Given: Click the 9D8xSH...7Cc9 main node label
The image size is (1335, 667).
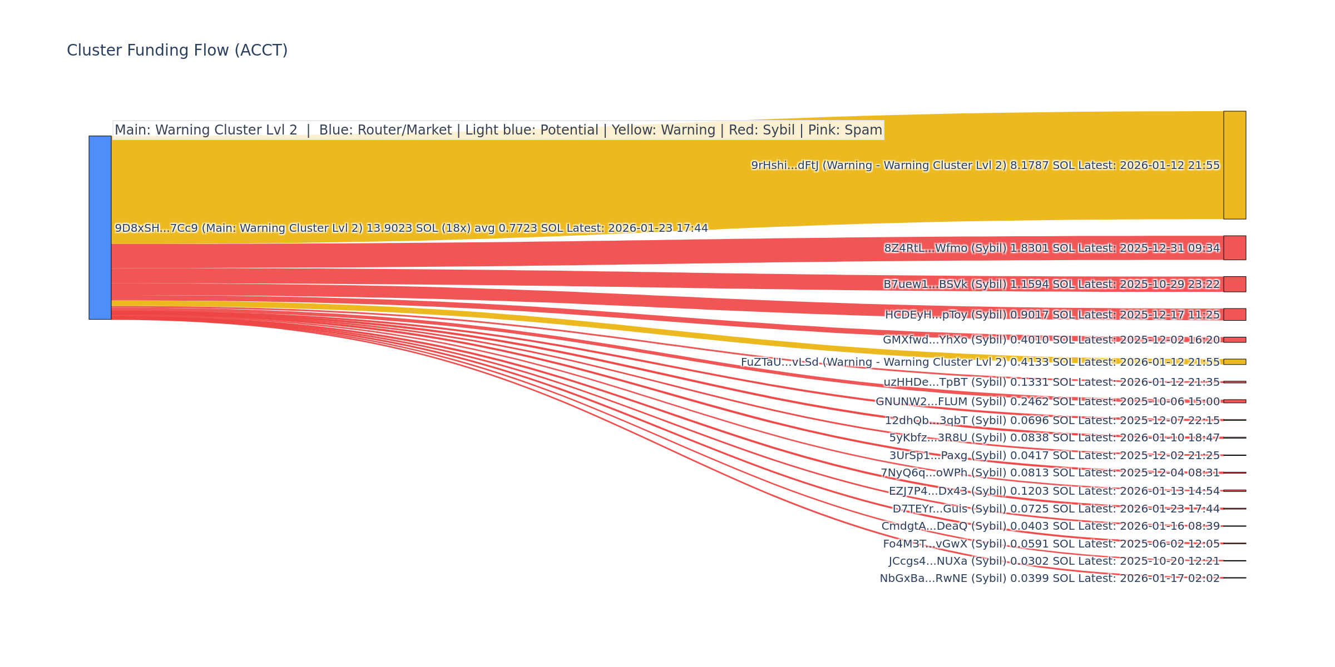Looking at the screenshot, I should point(411,228).
